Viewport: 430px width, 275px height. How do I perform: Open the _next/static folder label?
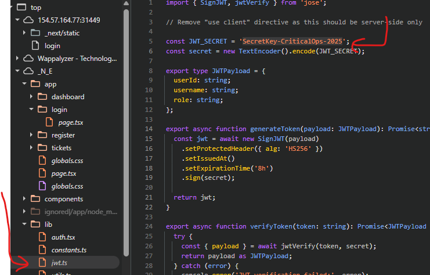click(x=62, y=33)
